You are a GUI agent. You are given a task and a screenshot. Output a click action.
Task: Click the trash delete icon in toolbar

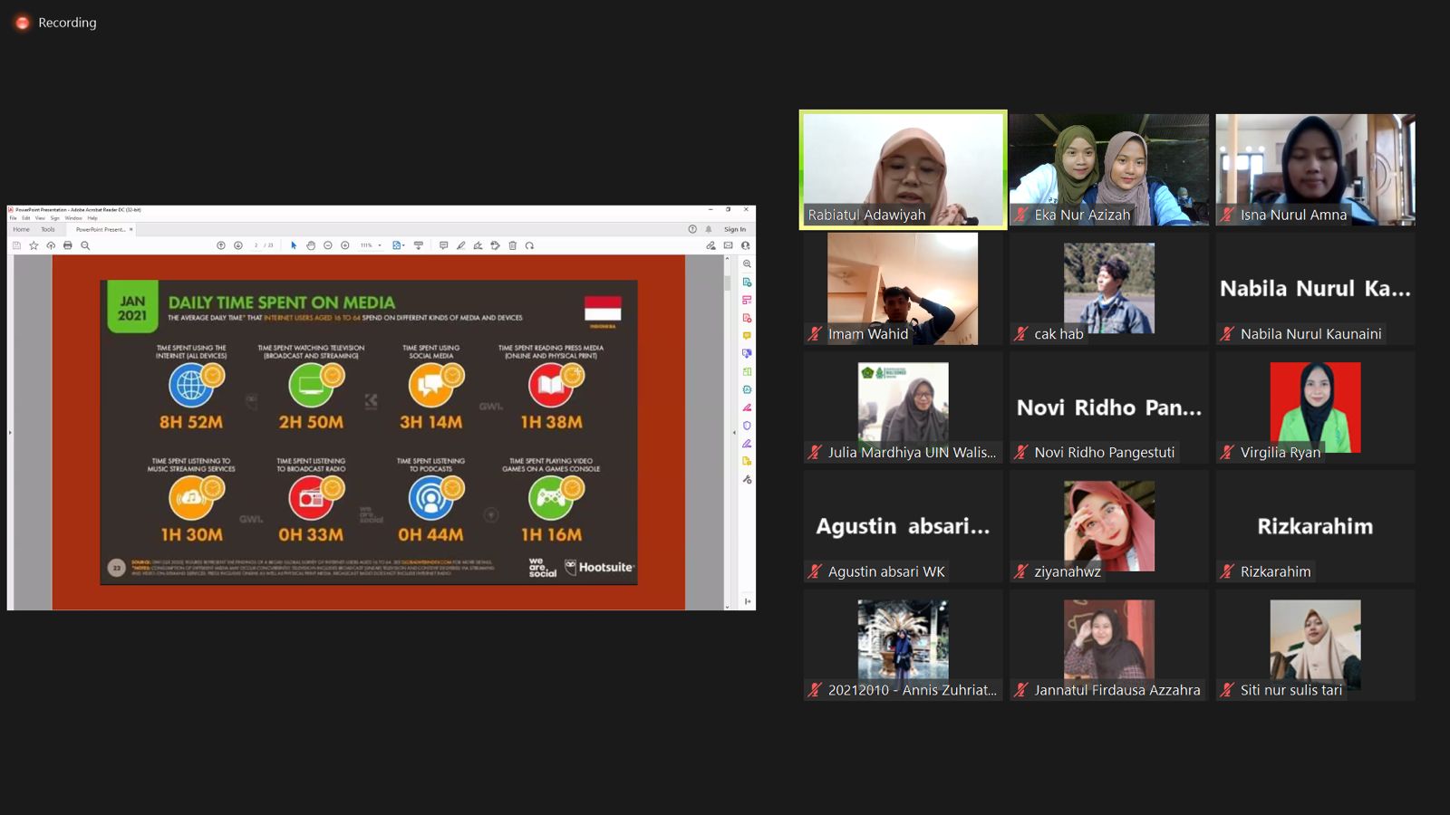[512, 245]
